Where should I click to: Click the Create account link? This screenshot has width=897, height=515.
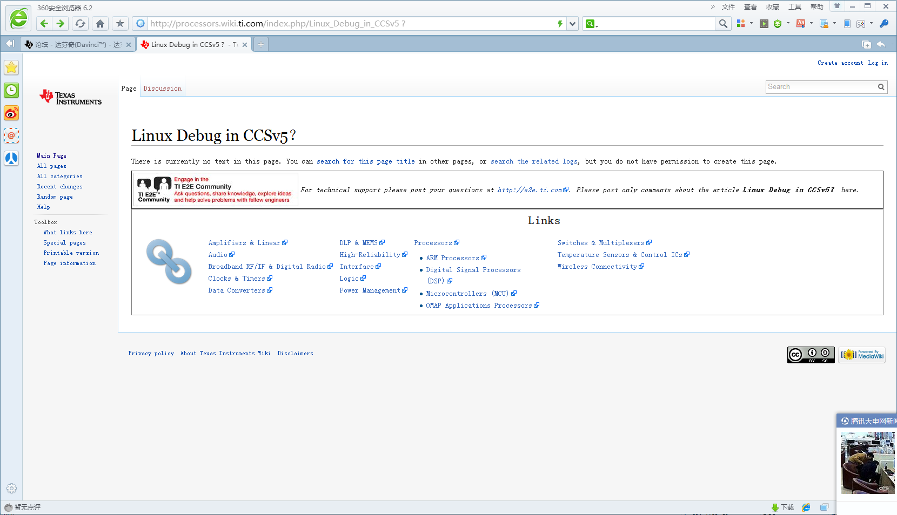(840, 63)
